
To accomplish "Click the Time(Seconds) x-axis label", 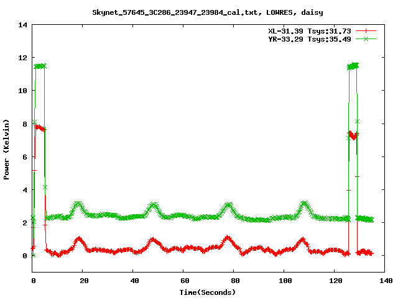I will tap(207, 292).
